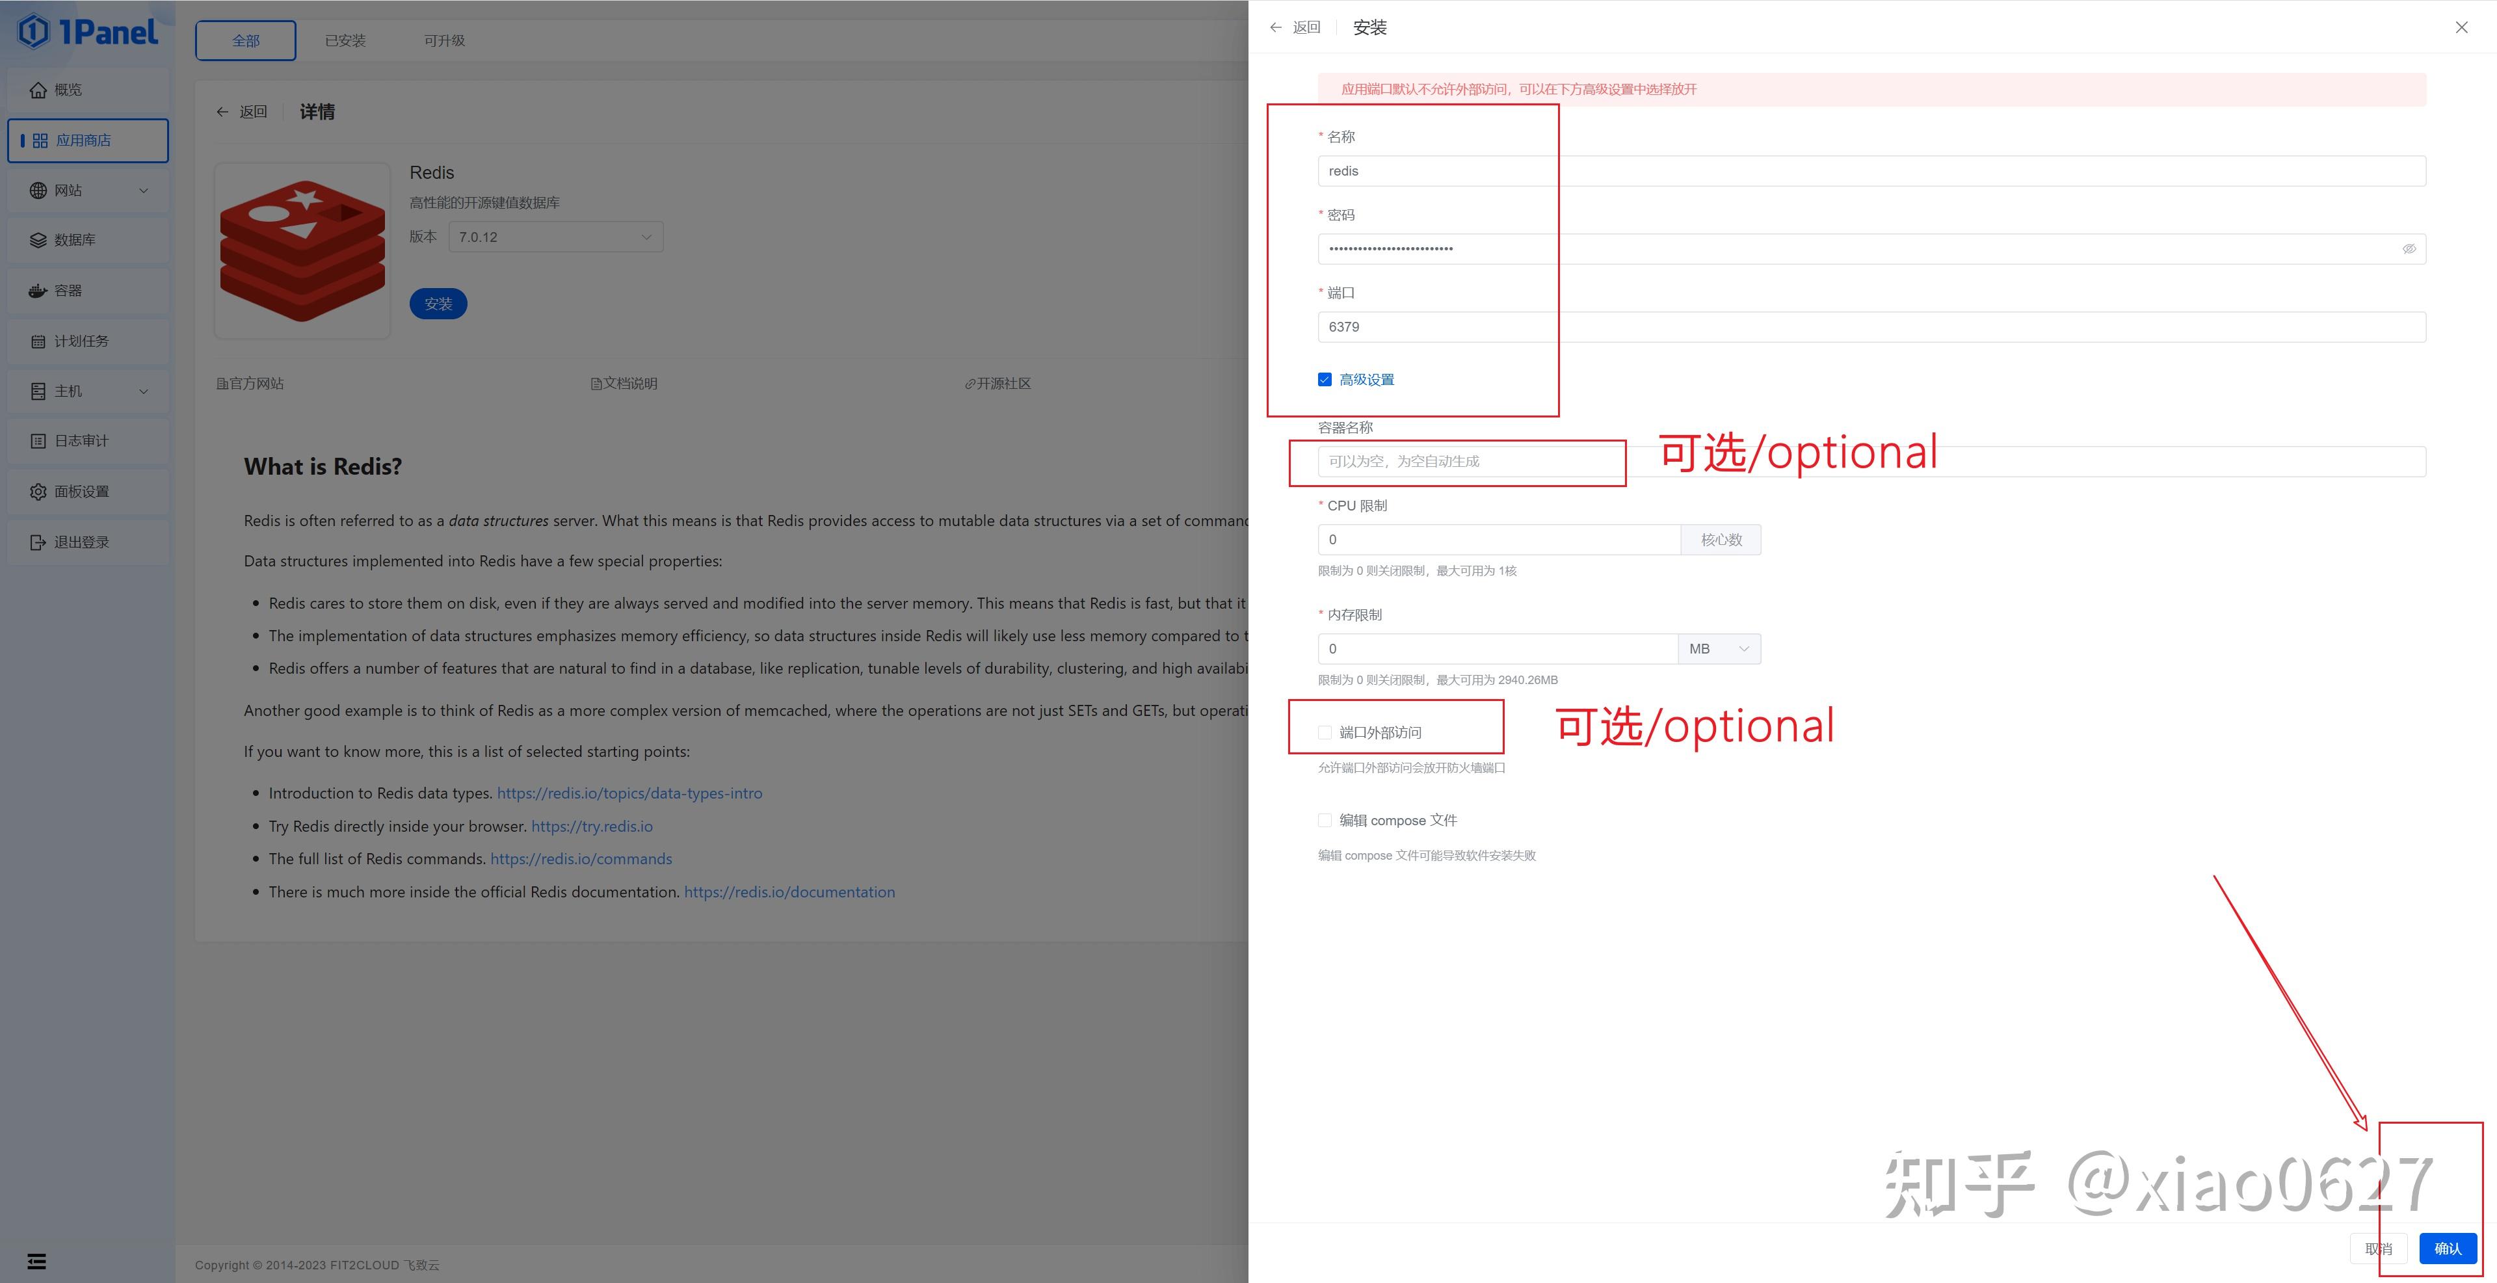Open 应用商店 in the sidebar
The height and width of the screenshot is (1283, 2497).
(88, 140)
